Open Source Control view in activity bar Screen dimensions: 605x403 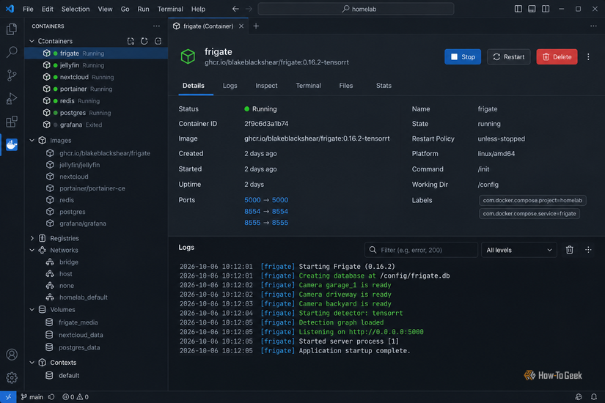pyautogui.click(x=12, y=75)
